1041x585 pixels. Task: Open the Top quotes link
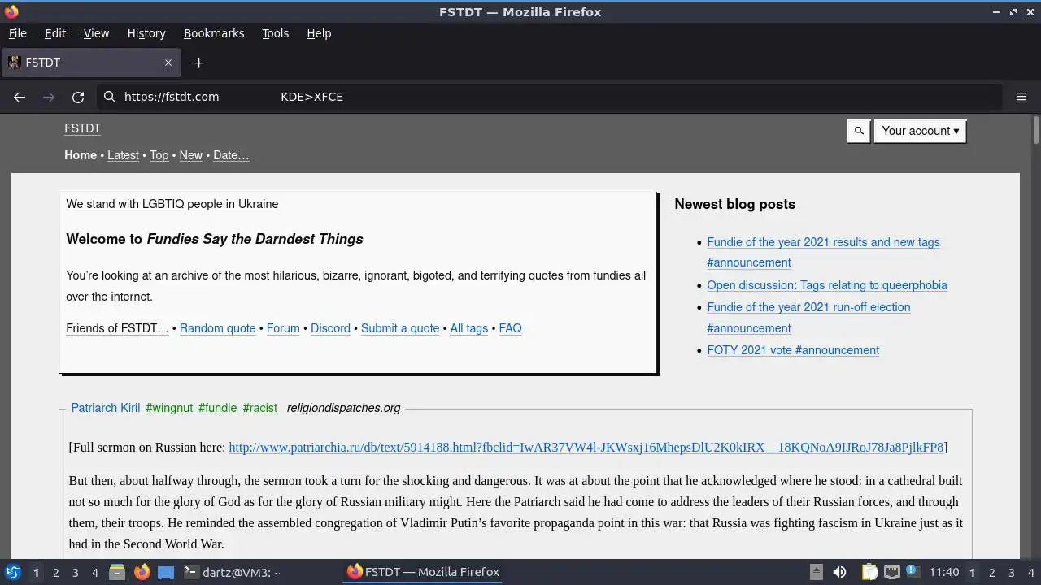coord(159,155)
